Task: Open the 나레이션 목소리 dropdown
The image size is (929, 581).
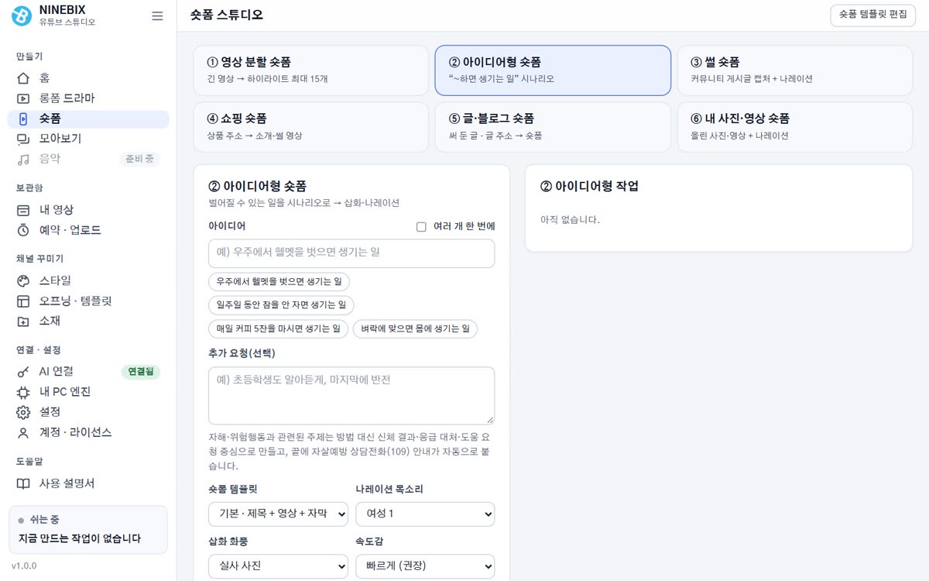Action: (425, 514)
